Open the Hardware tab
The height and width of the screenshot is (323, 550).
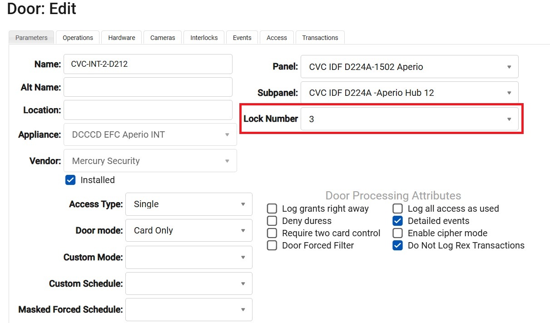[121, 37]
